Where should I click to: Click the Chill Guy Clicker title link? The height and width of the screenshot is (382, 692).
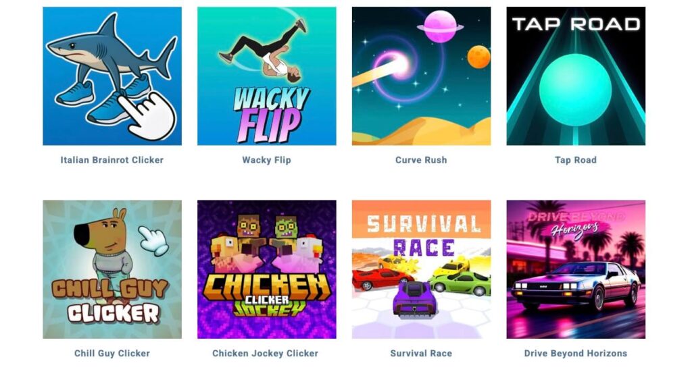(x=112, y=354)
